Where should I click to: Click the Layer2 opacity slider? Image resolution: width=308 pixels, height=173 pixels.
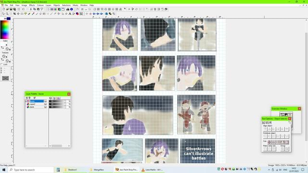pyautogui.click(x=57, y=104)
